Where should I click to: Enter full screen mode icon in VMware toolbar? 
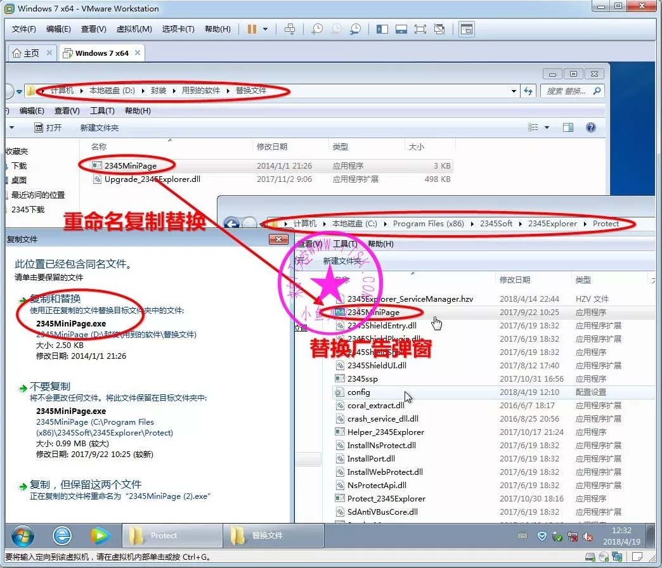pyautogui.click(x=420, y=29)
